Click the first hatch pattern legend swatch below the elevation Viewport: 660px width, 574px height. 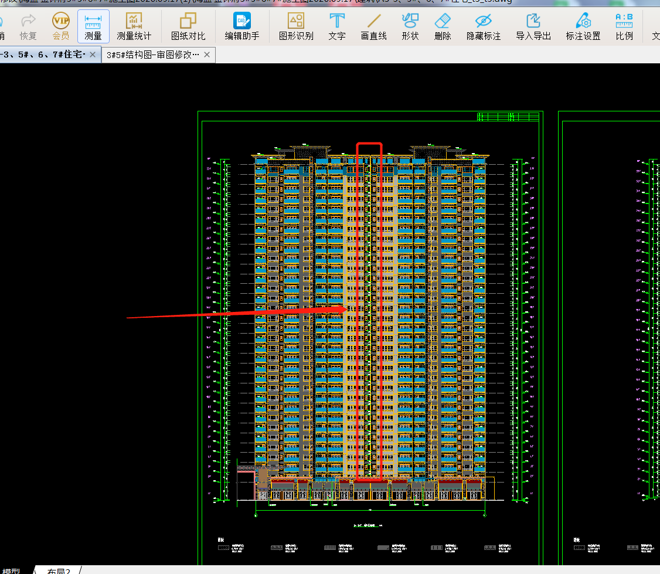click(223, 548)
